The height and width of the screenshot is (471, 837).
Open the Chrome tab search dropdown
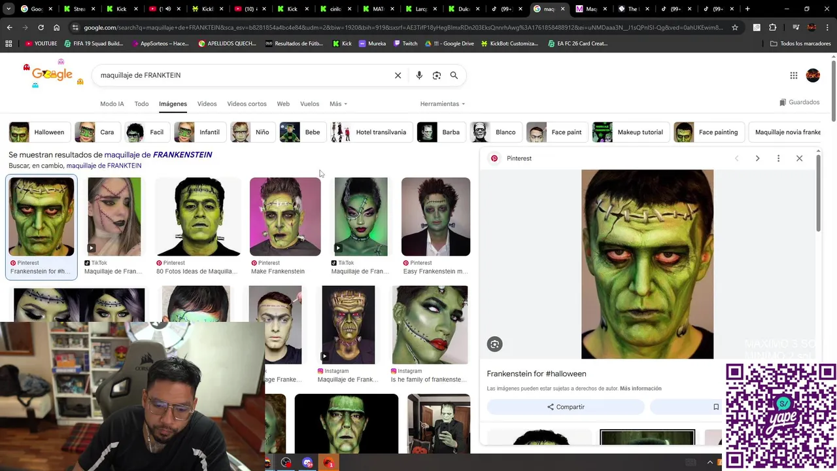9,9
